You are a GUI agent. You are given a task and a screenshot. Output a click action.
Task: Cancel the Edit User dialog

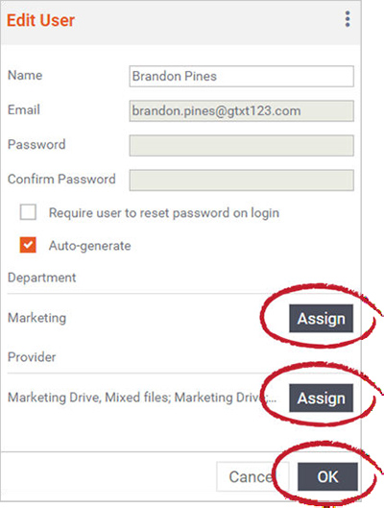click(x=252, y=476)
